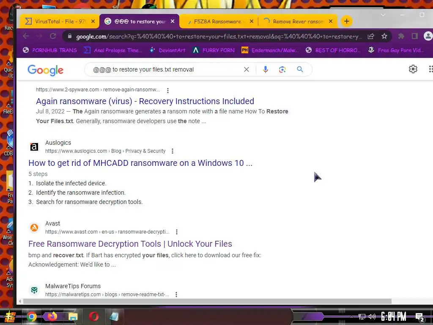
Task: Open options menu for Avast result
Action: 176,232
